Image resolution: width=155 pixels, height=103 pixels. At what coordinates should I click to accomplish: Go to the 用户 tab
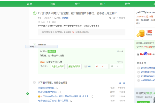click(x=102, y=4)
